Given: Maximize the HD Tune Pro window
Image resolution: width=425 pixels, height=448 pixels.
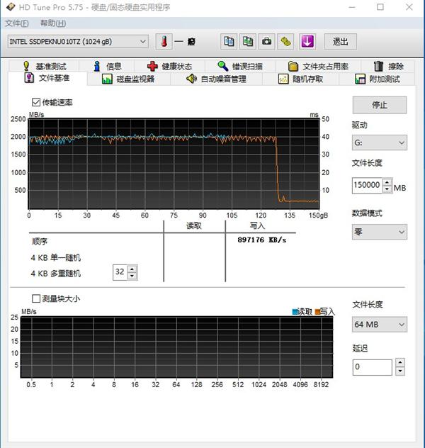Looking at the screenshot, I should coord(380,7).
